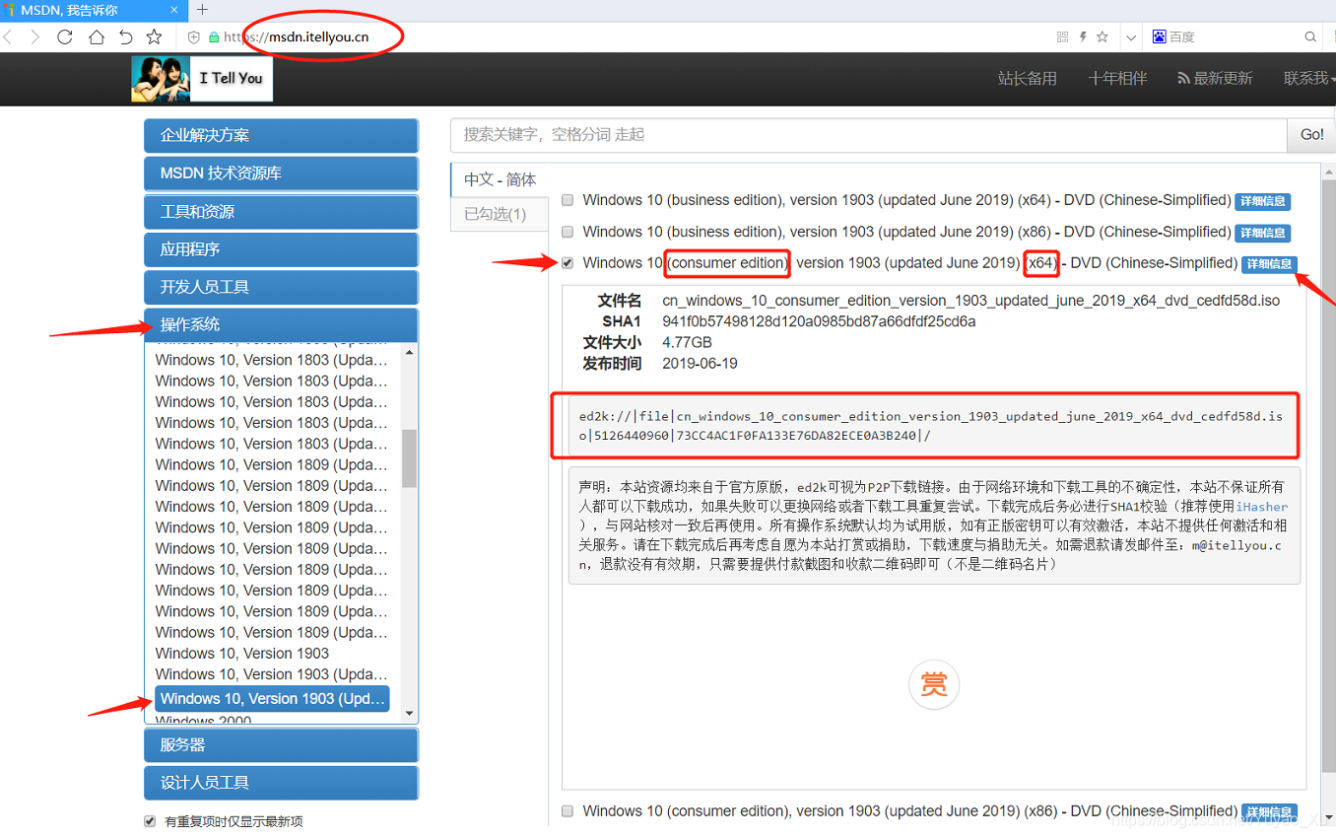Viewport: 1336px width, 838px height.
Task: Collapse the 操作系统 category
Action: [281, 324]
